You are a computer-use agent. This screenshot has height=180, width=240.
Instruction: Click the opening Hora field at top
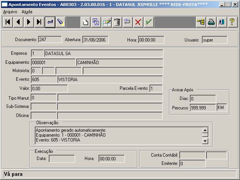coord(151,40)
